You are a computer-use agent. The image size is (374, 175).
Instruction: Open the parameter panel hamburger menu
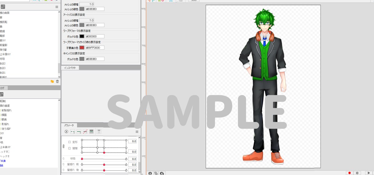point(137,132)
